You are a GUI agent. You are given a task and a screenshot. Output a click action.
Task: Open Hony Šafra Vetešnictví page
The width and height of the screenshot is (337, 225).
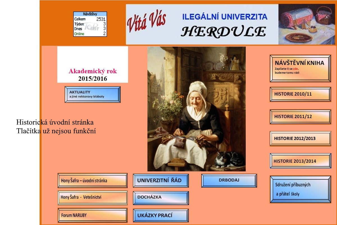pos(92,197)
